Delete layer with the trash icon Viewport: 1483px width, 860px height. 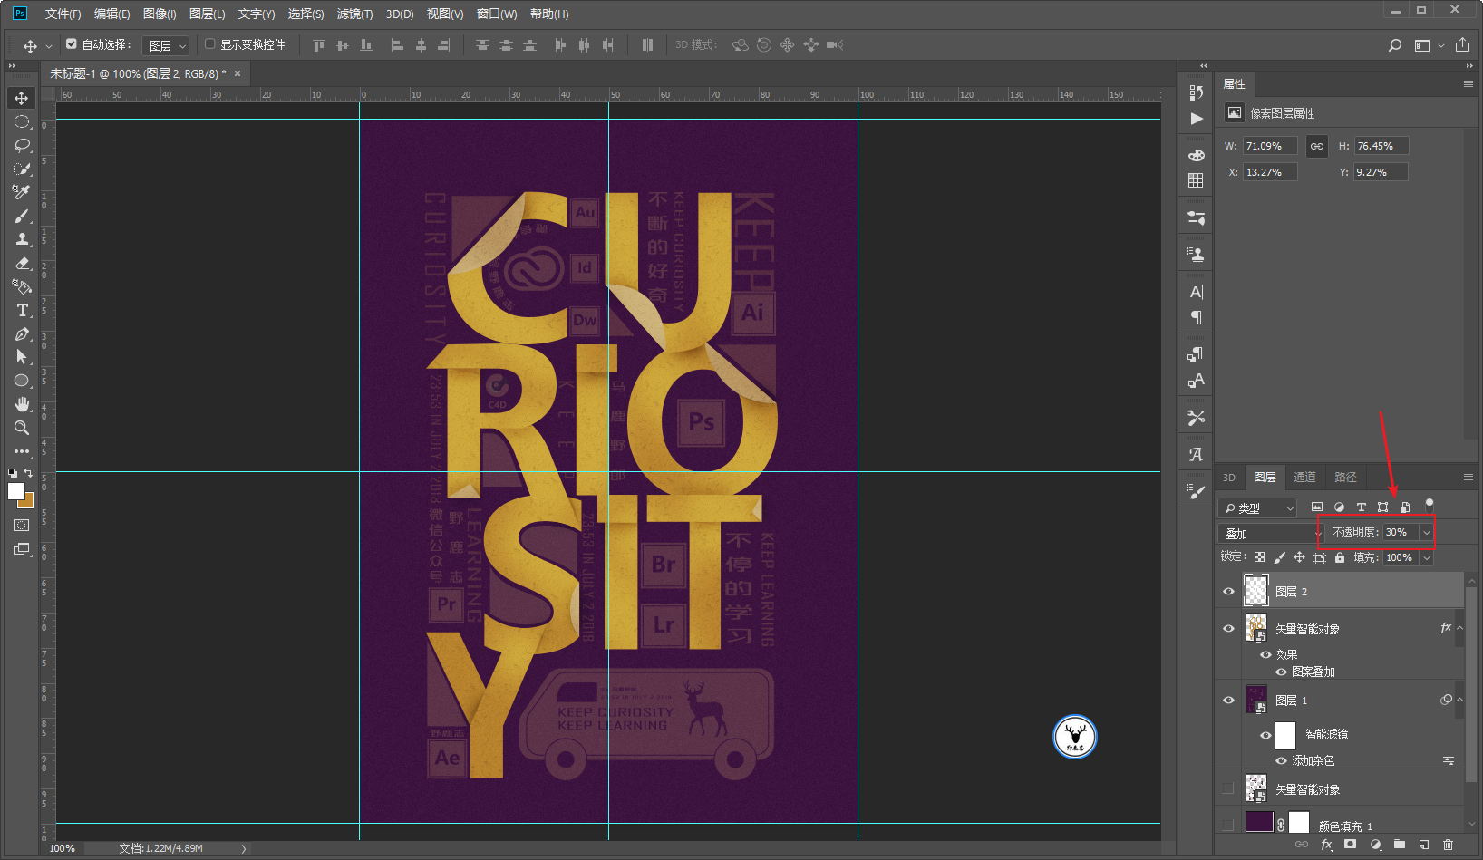pyautogui.click(x=1448, y=845)
